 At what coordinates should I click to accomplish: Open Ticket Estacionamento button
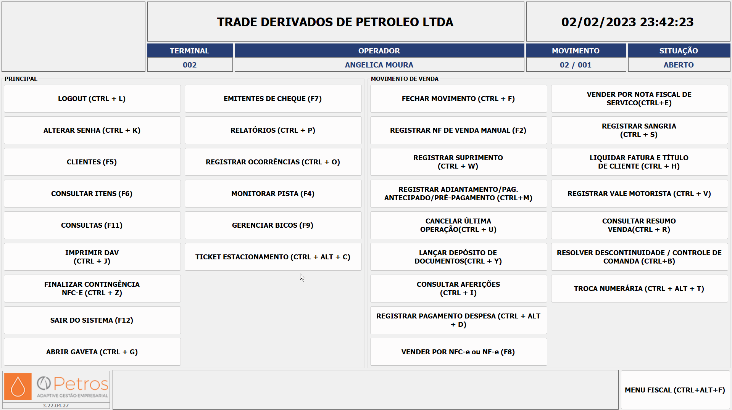pos(273,257)
